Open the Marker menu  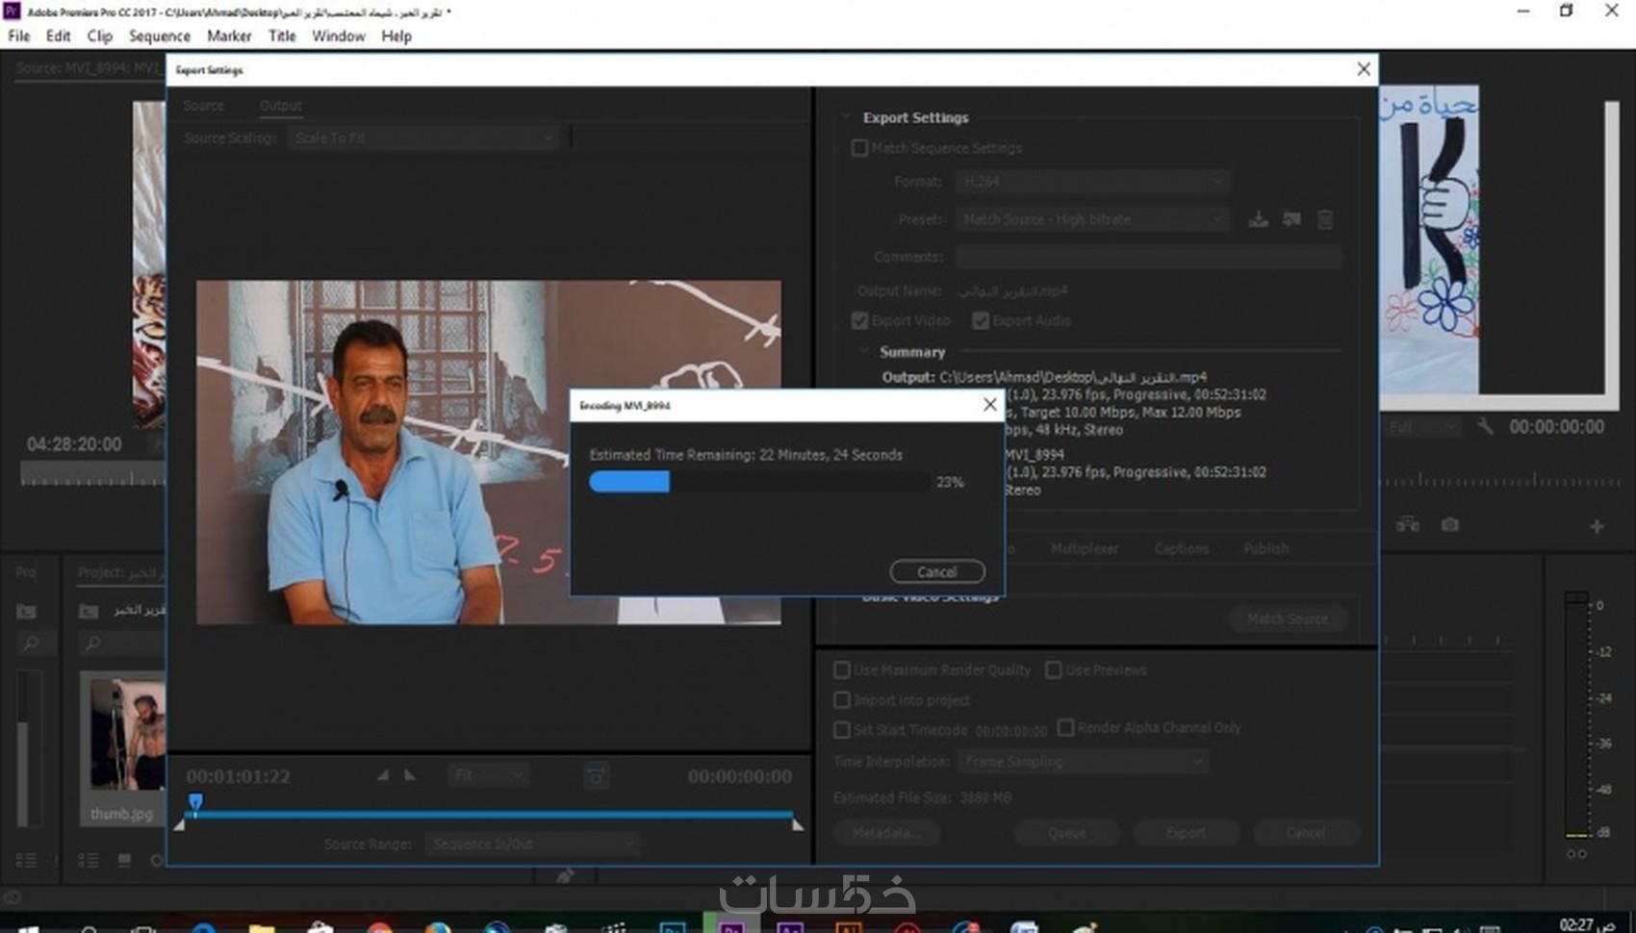click(229, 36)
